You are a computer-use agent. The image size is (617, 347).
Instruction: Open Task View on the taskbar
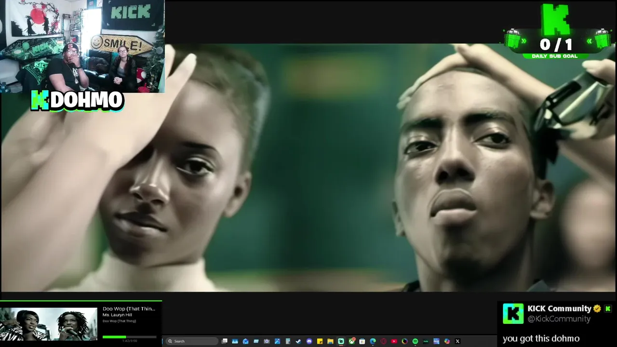(225, 341)
